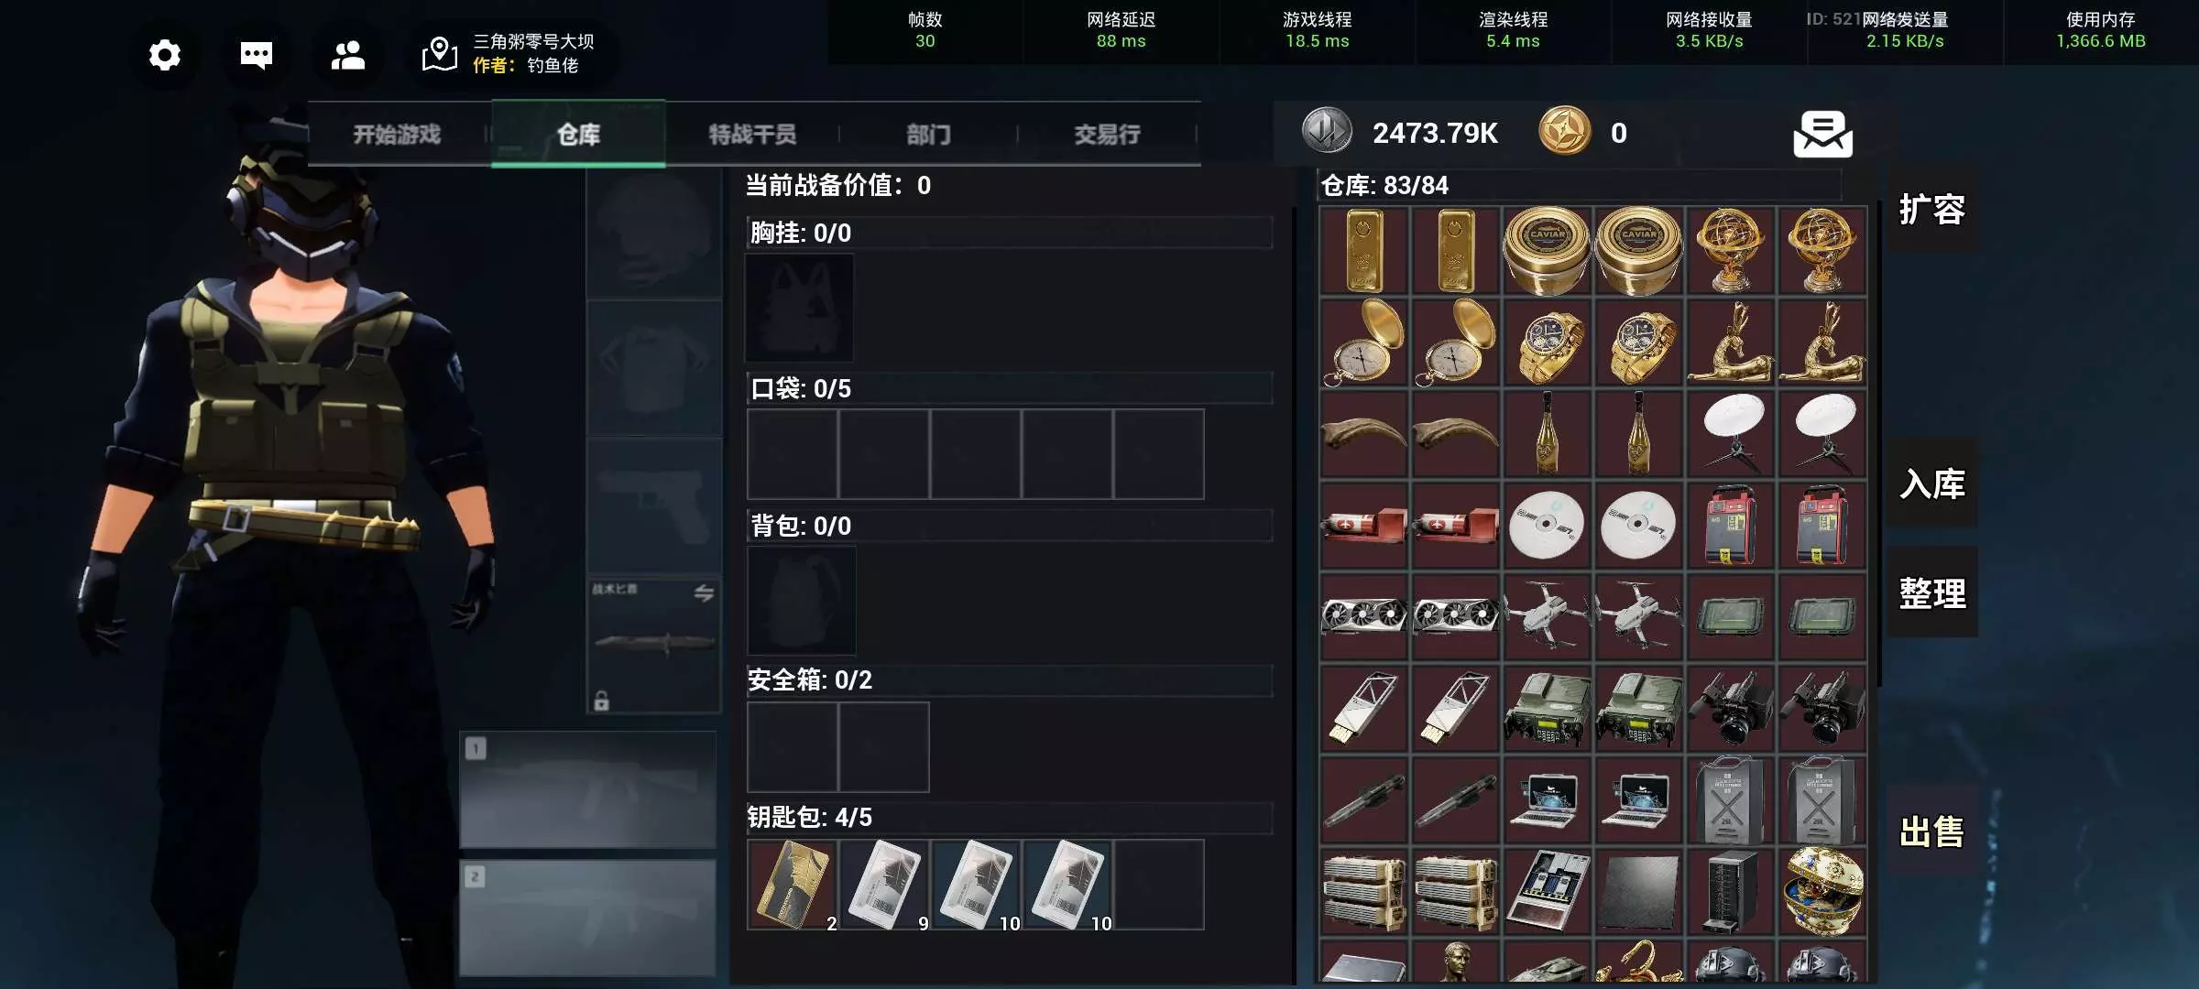This screenshot has width=2199, height=989.
Task: Click the 整理 sort button
Action: pyautogui.click(x=1931, y=593)
